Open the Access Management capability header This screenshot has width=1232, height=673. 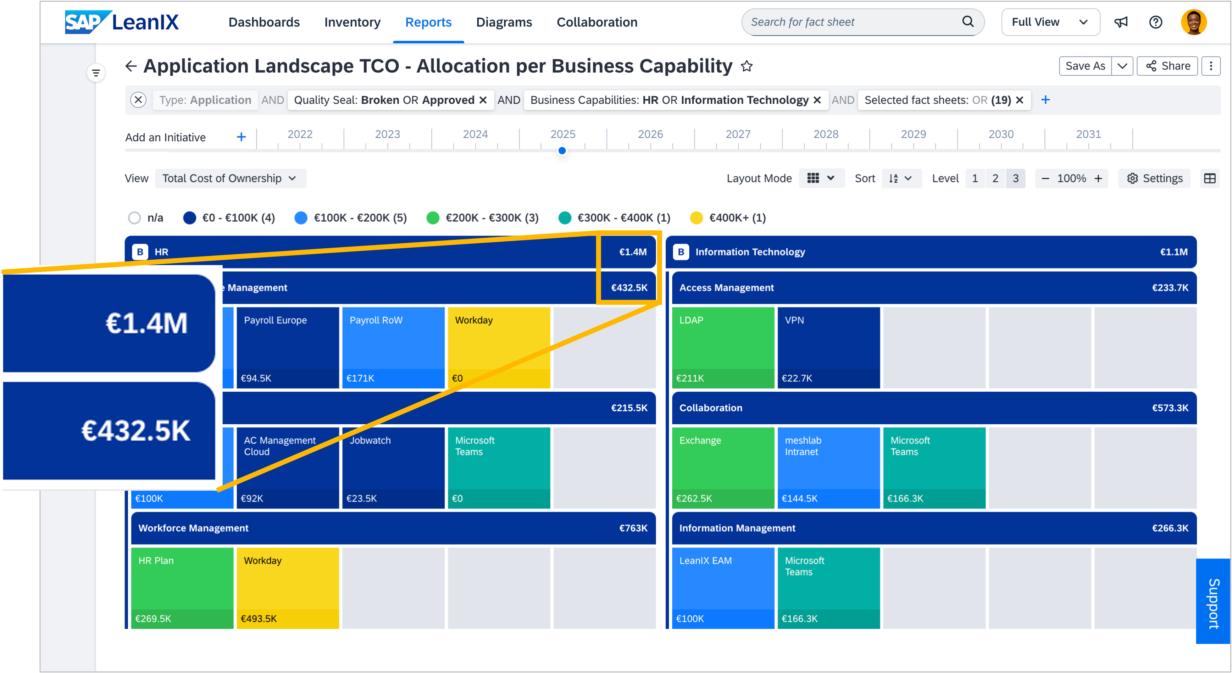(x=933, y=287)
